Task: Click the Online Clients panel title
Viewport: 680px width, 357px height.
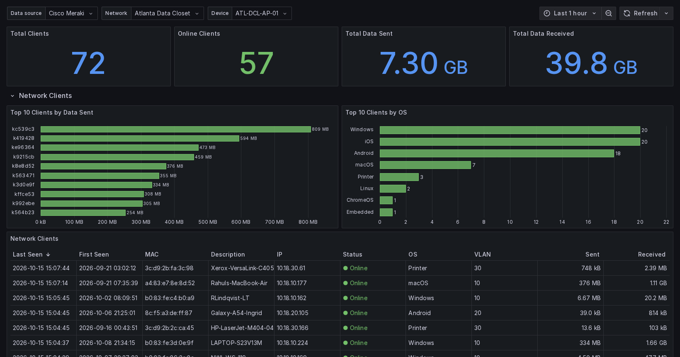Action: click(199, 34)
